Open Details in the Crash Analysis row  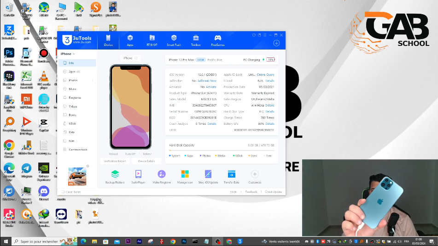point(212,123)
